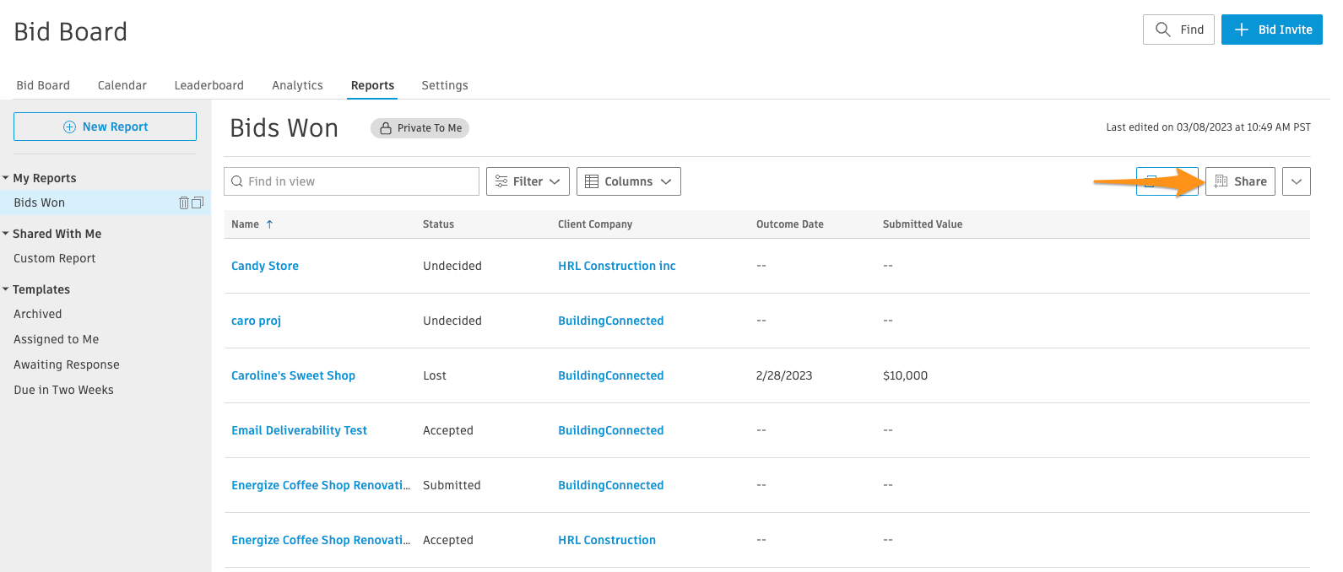
Task: Open the Archived template
Action: [x=38, y=314]
